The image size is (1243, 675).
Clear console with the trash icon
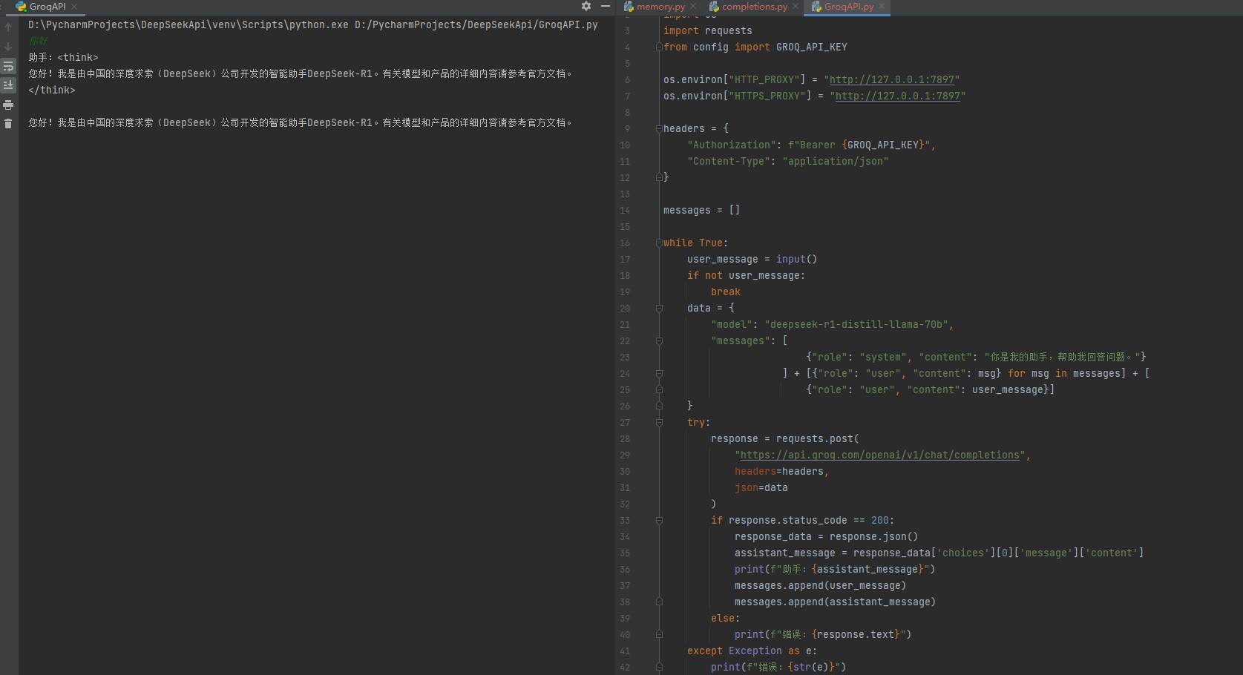[8, 124]
